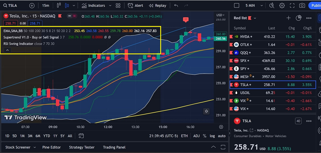Select the candles chart style icon

click(67, 5)
